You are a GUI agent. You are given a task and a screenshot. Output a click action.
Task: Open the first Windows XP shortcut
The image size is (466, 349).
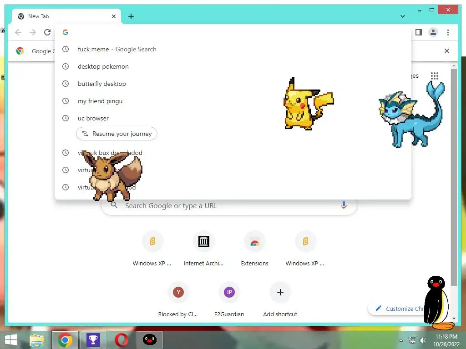click(x=152, y=249)
